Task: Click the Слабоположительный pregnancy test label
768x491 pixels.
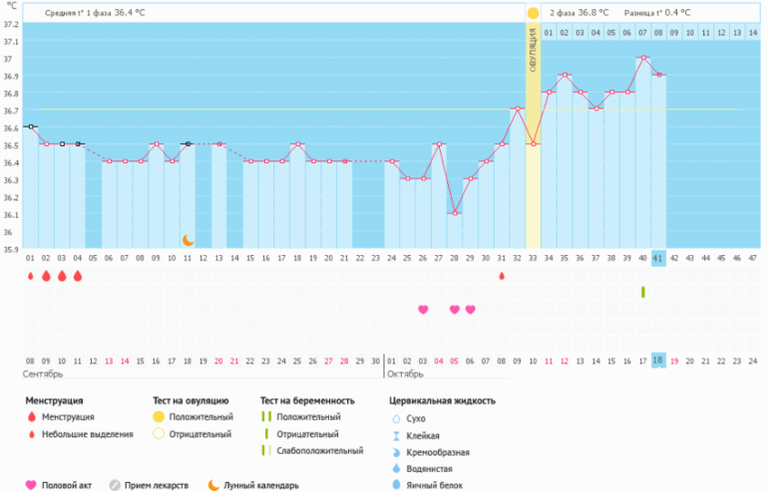Action: point(319,451)
